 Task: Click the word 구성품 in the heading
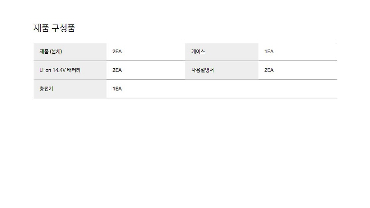(63, 28)
